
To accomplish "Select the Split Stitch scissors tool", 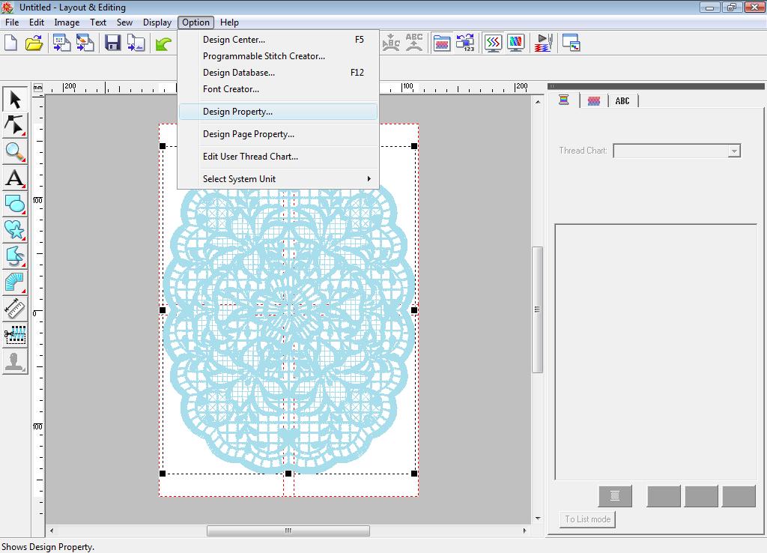I will (x=15, y=335).
